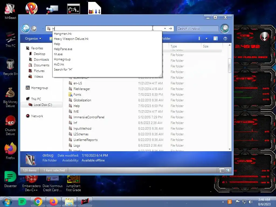The image size is (276, 207).
Task: Click the file list vertical scrollbar thumb
Action: pyautogui.click(x=230, y=65)
